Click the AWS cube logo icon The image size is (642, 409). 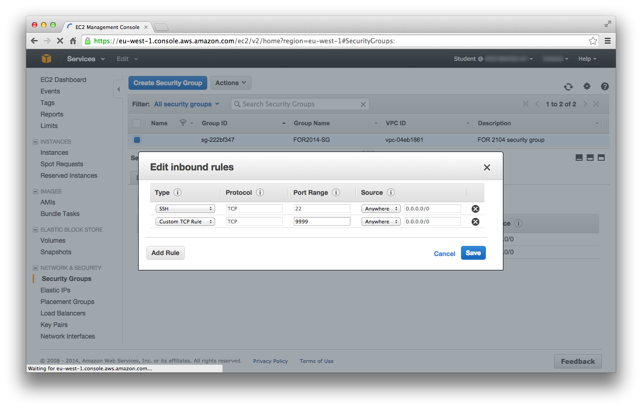coord(47,58)
